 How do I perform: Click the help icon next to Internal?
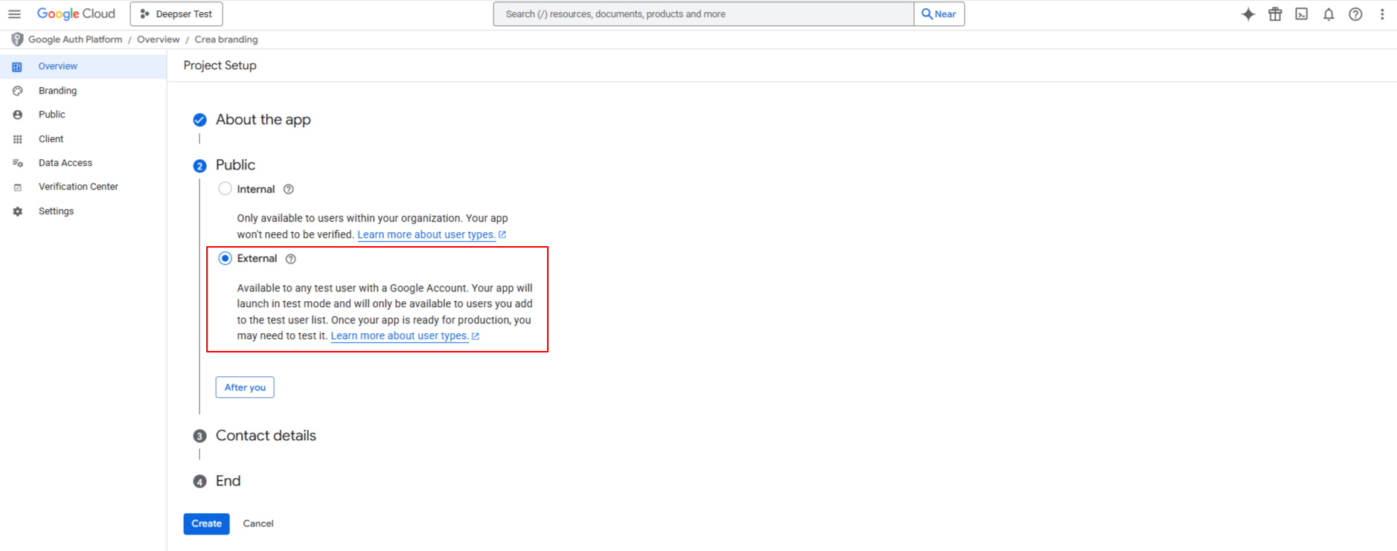289,190
